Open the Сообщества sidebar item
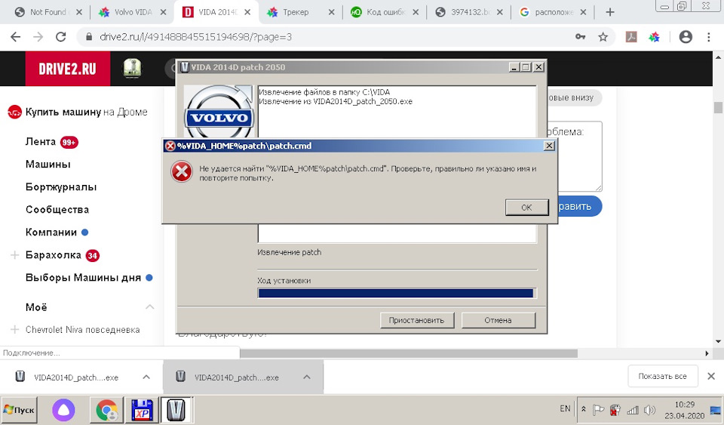 click(57, 210)
